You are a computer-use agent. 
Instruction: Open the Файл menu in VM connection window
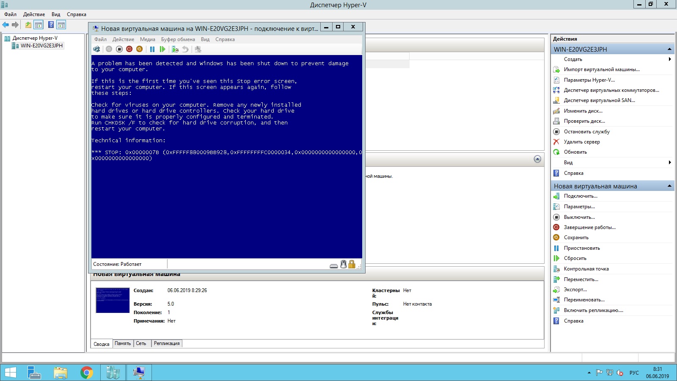100,39
